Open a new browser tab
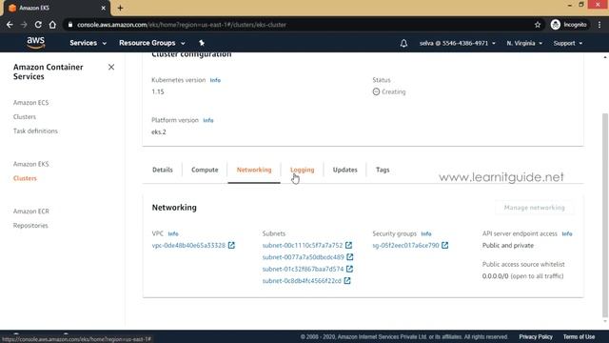Screen dimensions: 609x343 tap(120, 8)
